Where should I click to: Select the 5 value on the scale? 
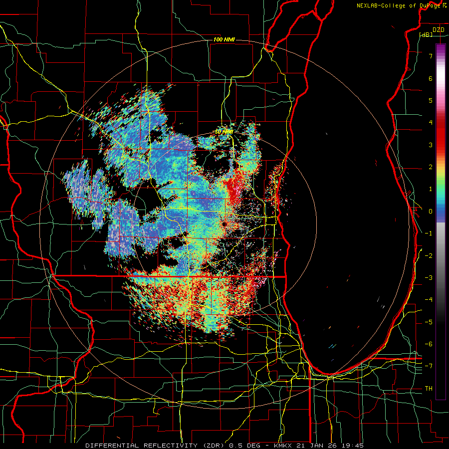(431, 100)
